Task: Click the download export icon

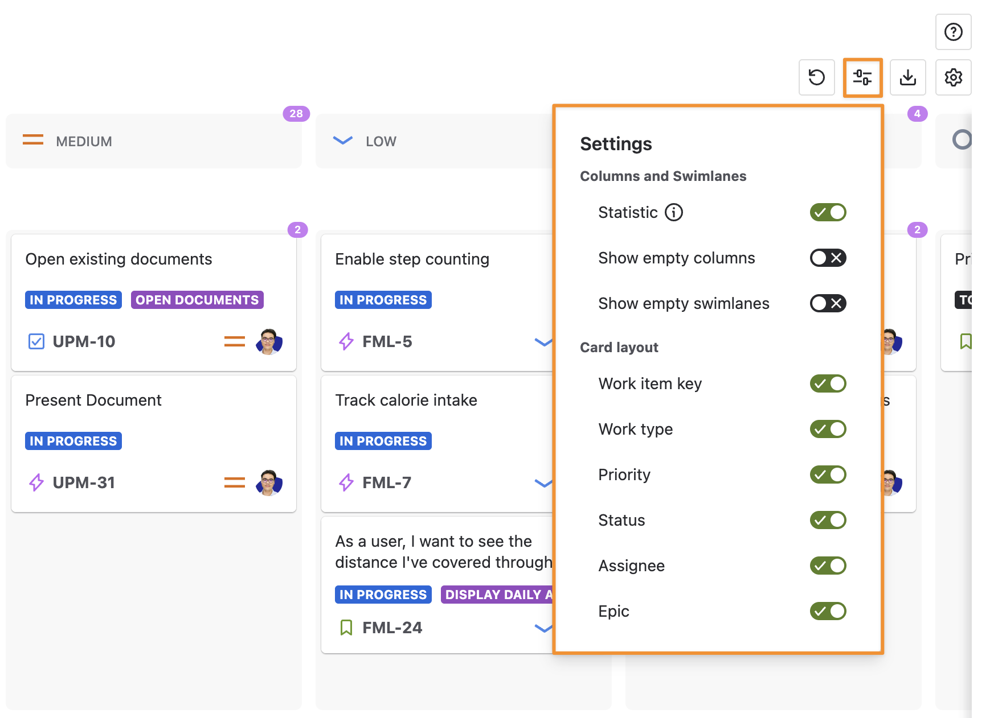Action: pyautogui.click(x=907, y=77)
